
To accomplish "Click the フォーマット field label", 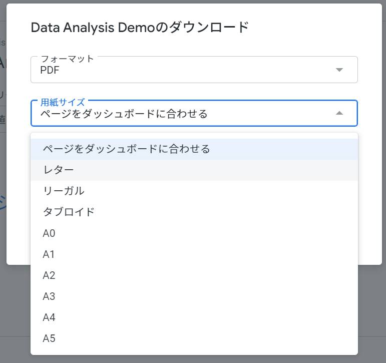I will click(x=67, y=59).
